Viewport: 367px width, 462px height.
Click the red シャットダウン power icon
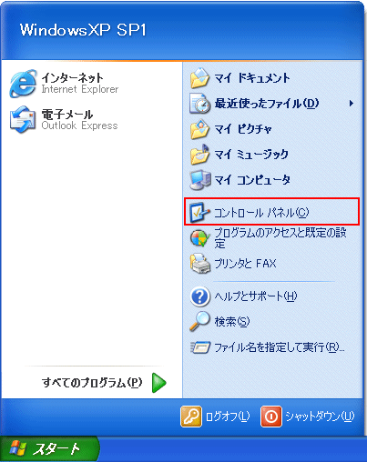271,417
